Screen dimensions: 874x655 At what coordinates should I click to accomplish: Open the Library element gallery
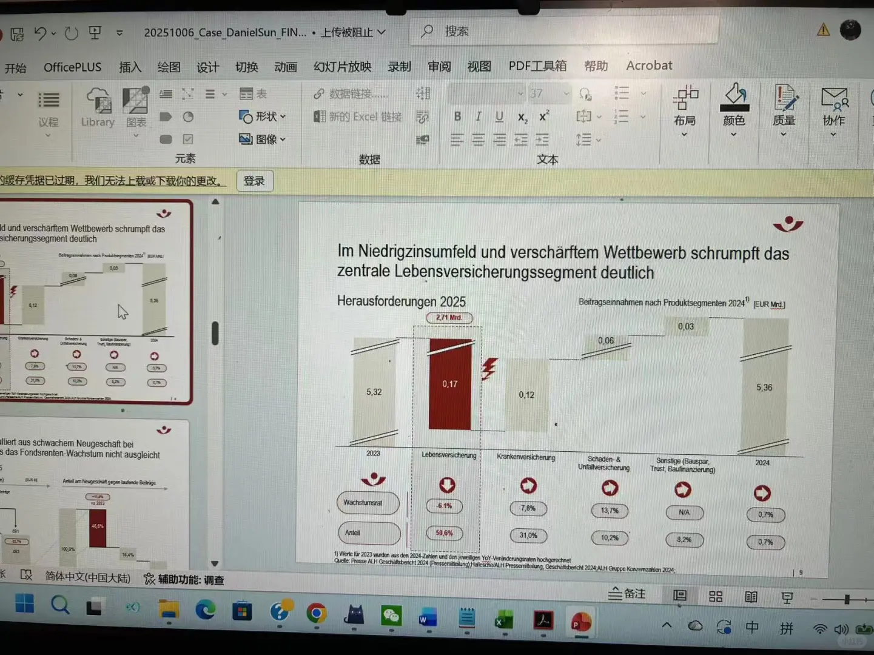(98, 108)
